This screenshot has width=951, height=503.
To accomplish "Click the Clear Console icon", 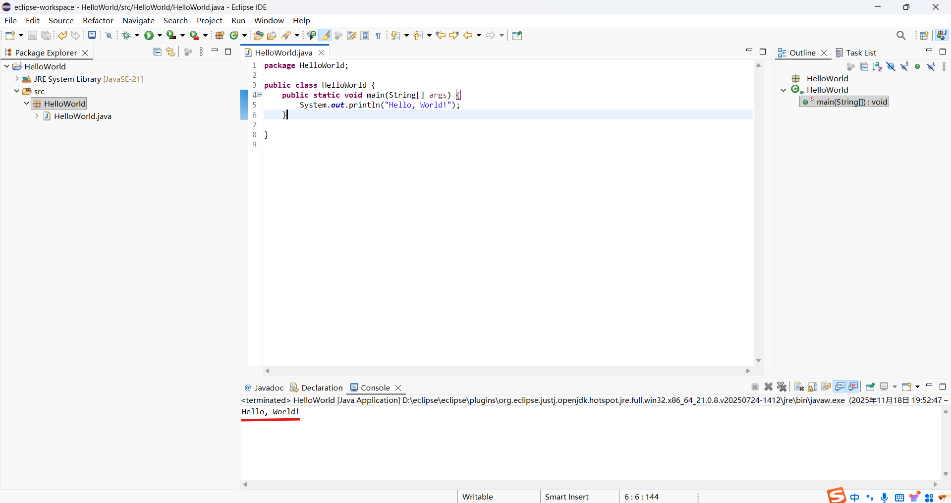I will click(x=799, y=387).
